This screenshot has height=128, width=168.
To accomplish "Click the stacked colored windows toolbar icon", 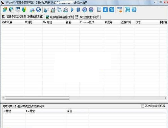I will tap(5, 10).
